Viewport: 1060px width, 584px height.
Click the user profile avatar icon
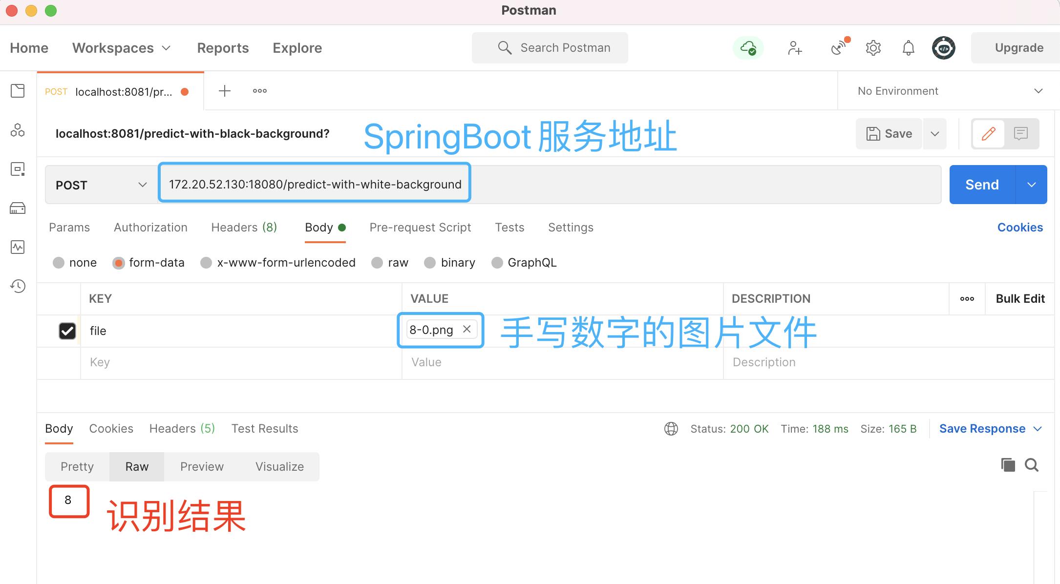(x=943, y=48)
